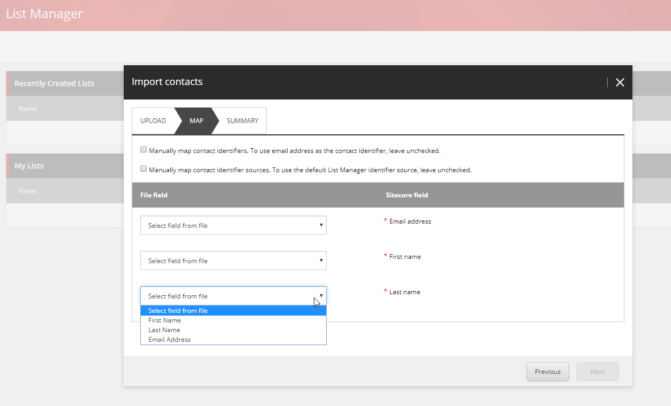Click the '* Email address' Sitecore field label
Image resolution: width=671 pixels, height=406 pixels.
408,221
